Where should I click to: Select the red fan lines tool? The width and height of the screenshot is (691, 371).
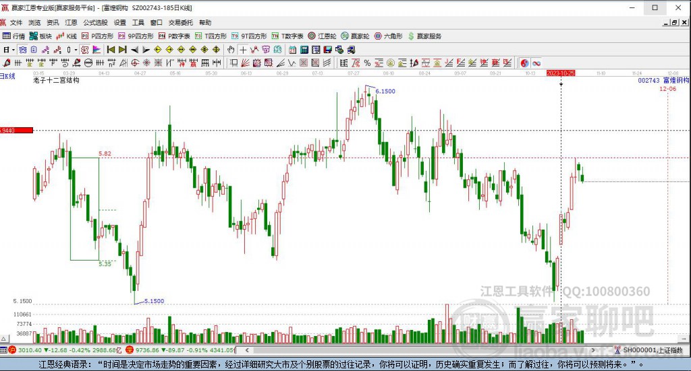[245, 63]
